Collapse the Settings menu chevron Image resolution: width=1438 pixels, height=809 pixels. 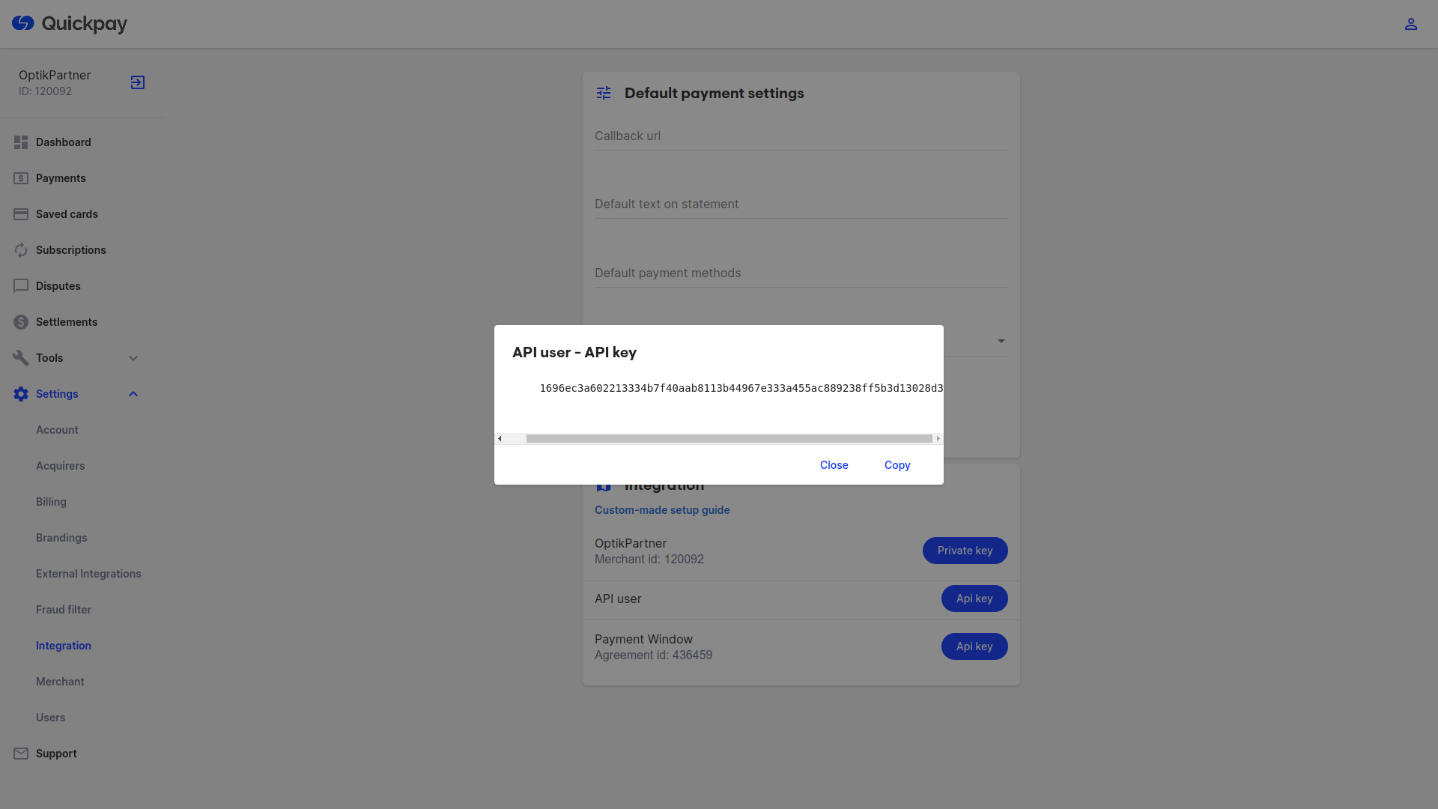[133, 394]
